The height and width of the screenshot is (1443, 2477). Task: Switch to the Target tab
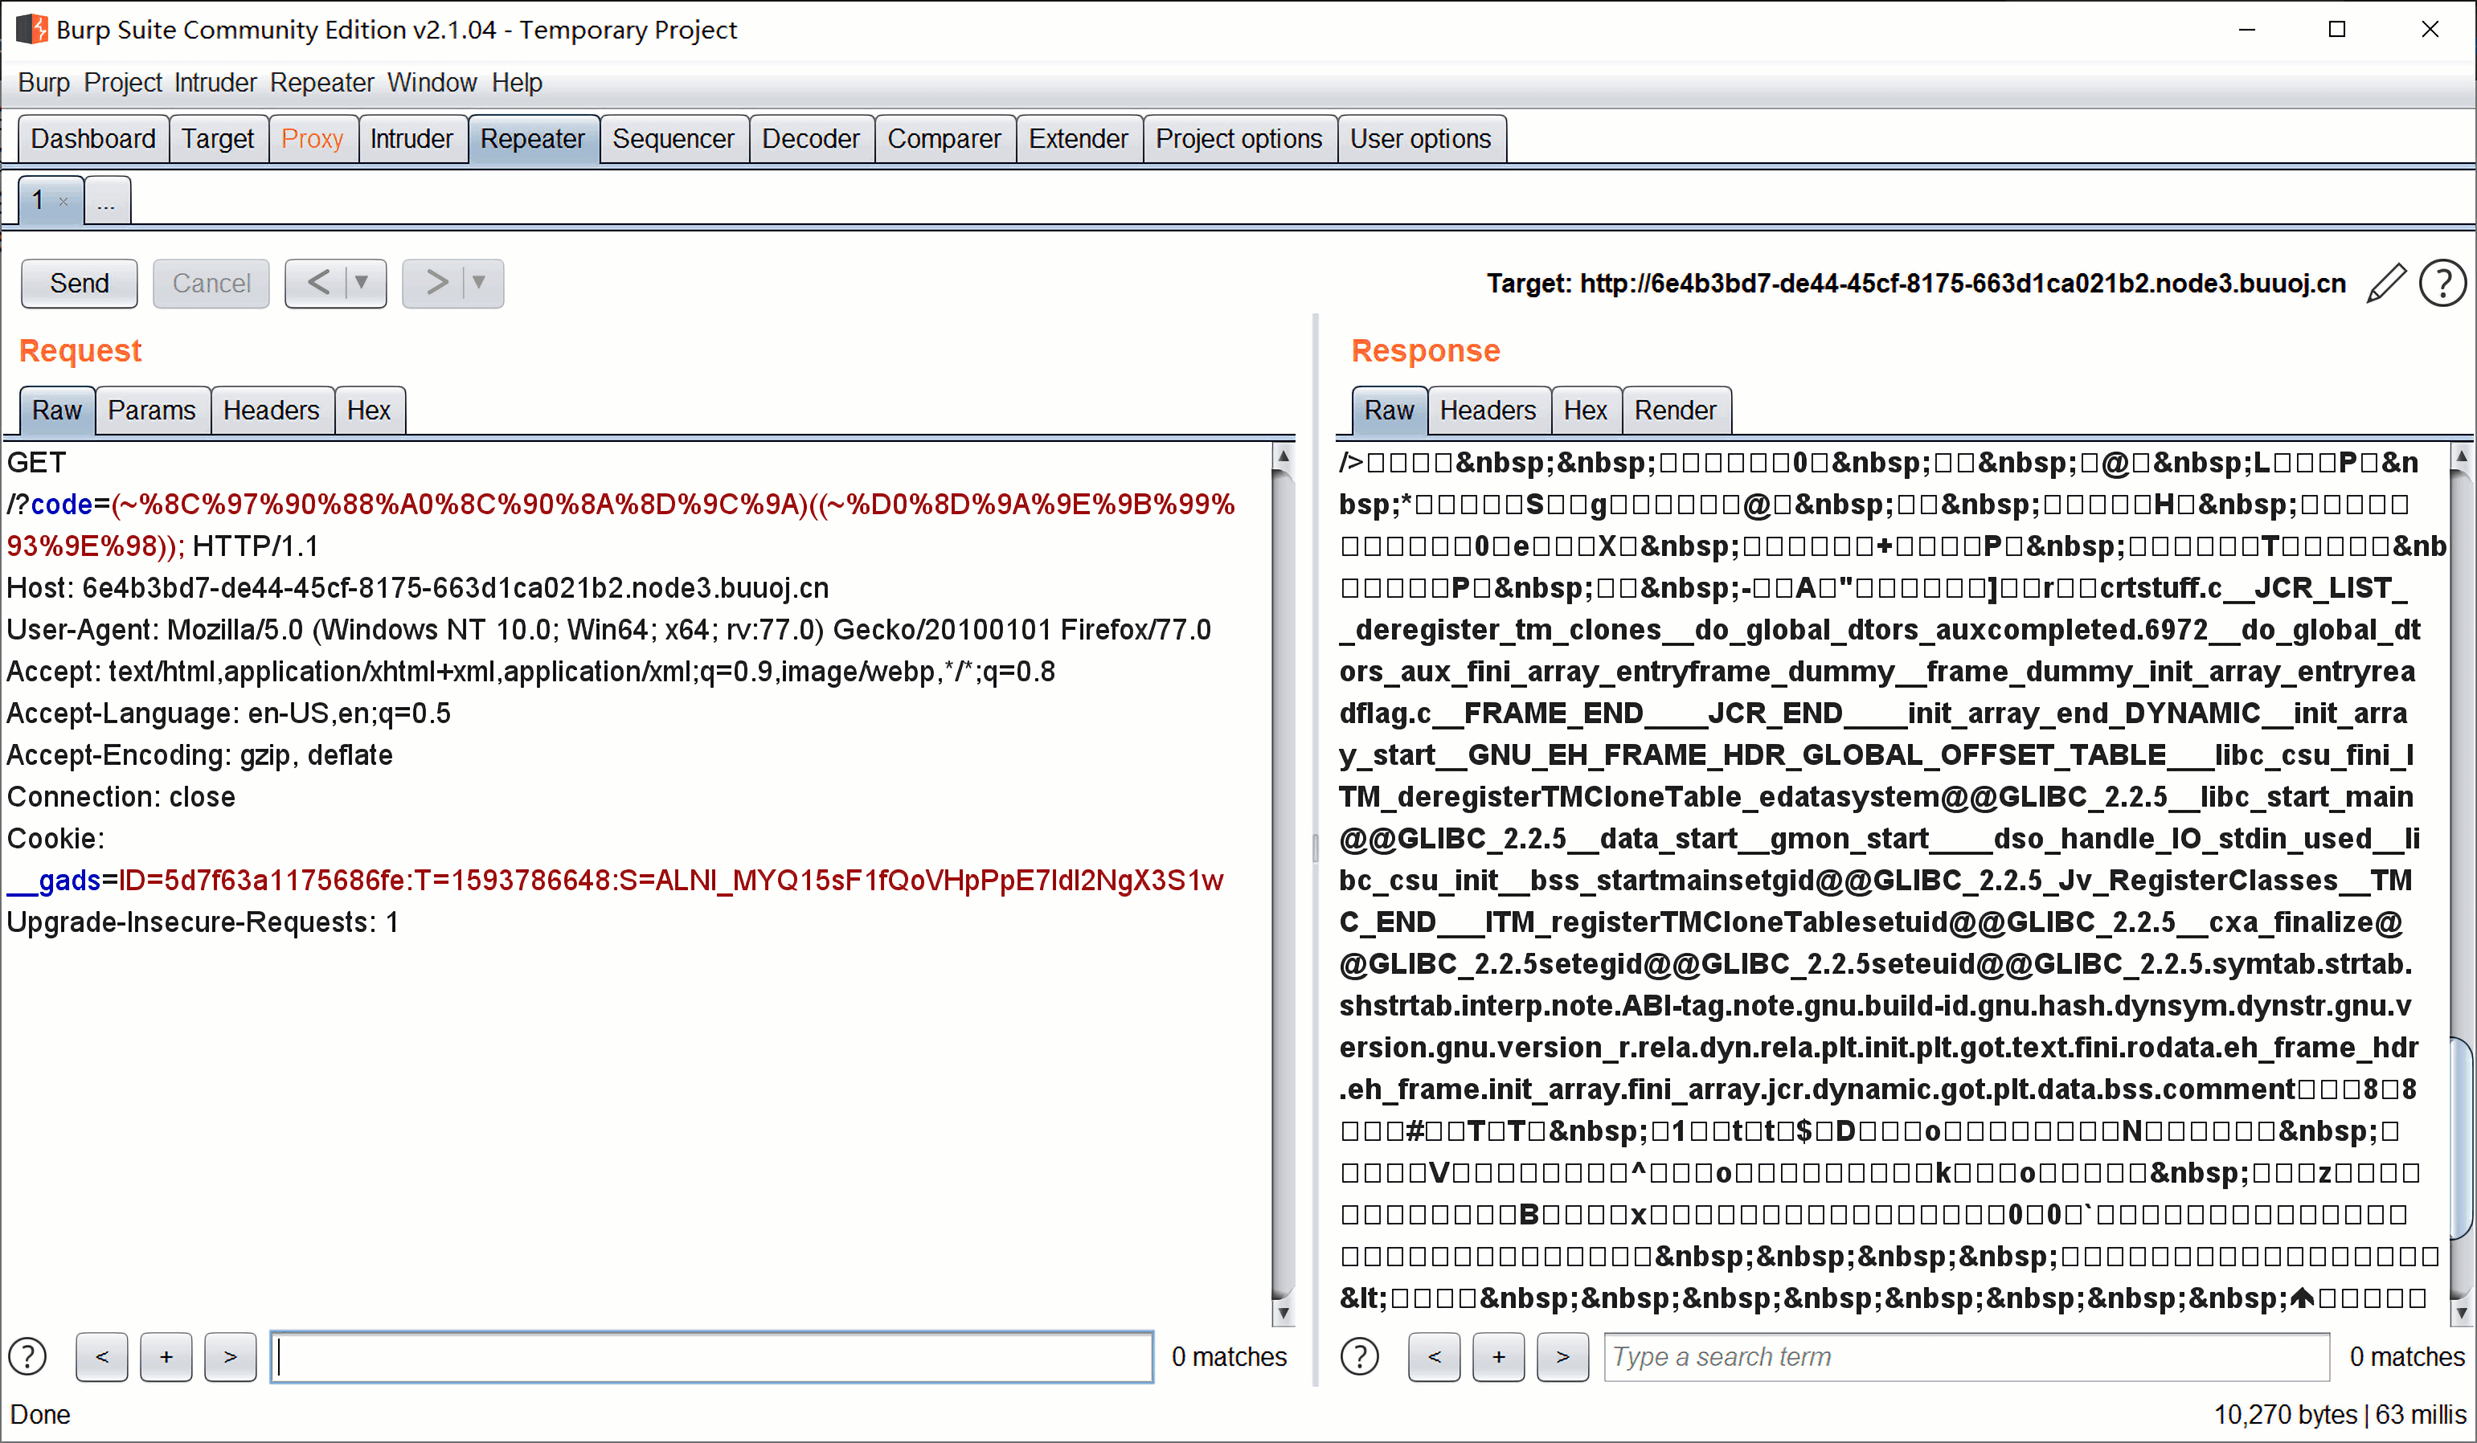point(219,138)
